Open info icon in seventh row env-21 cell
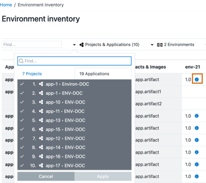The width and height of the screenshot is (206, 183). (x=197, y=152)
